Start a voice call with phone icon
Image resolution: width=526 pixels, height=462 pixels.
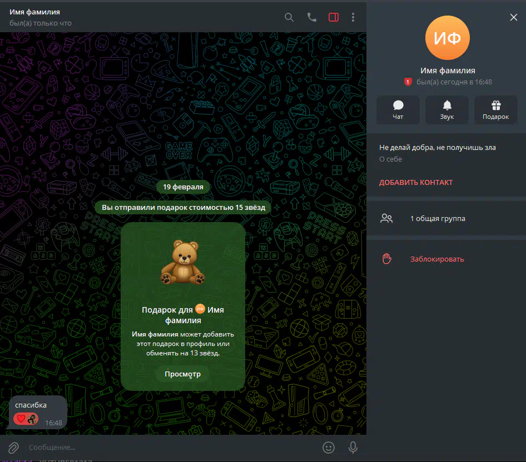(x=311, y=17)
